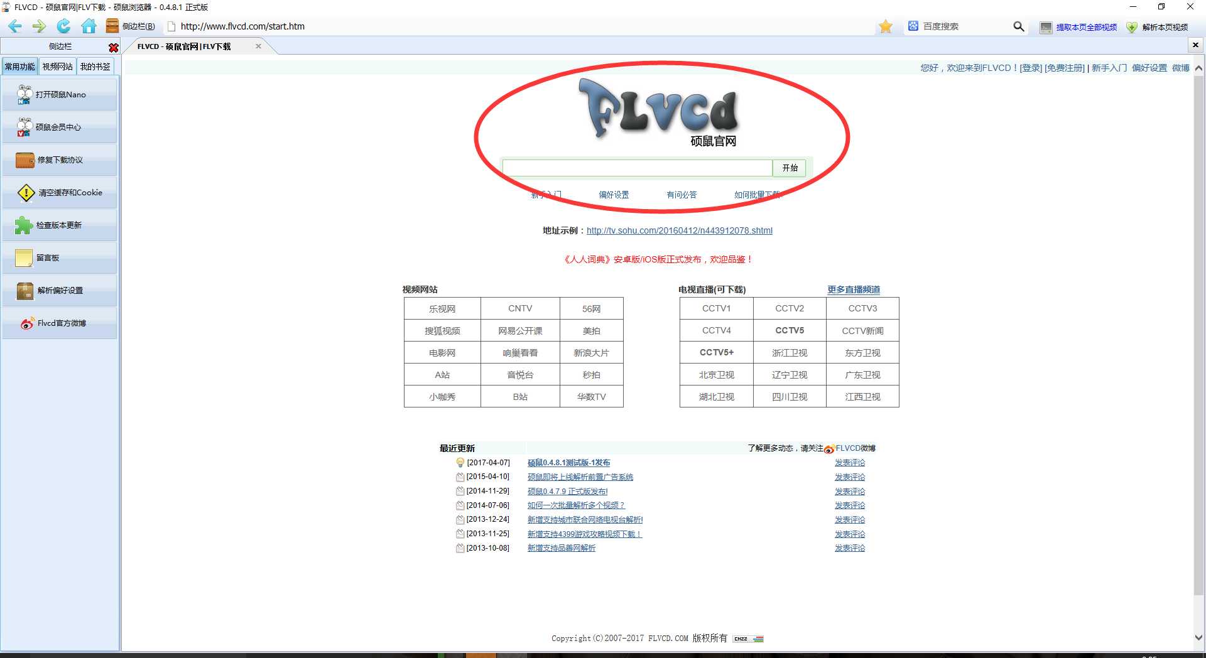The width and height of the screenshot is (1206, 658).
Task: Reload the page with the refresh icon
Action: point(63,26)
